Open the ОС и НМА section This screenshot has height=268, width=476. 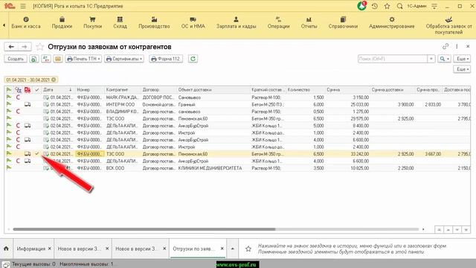click(x=193, y=23)
